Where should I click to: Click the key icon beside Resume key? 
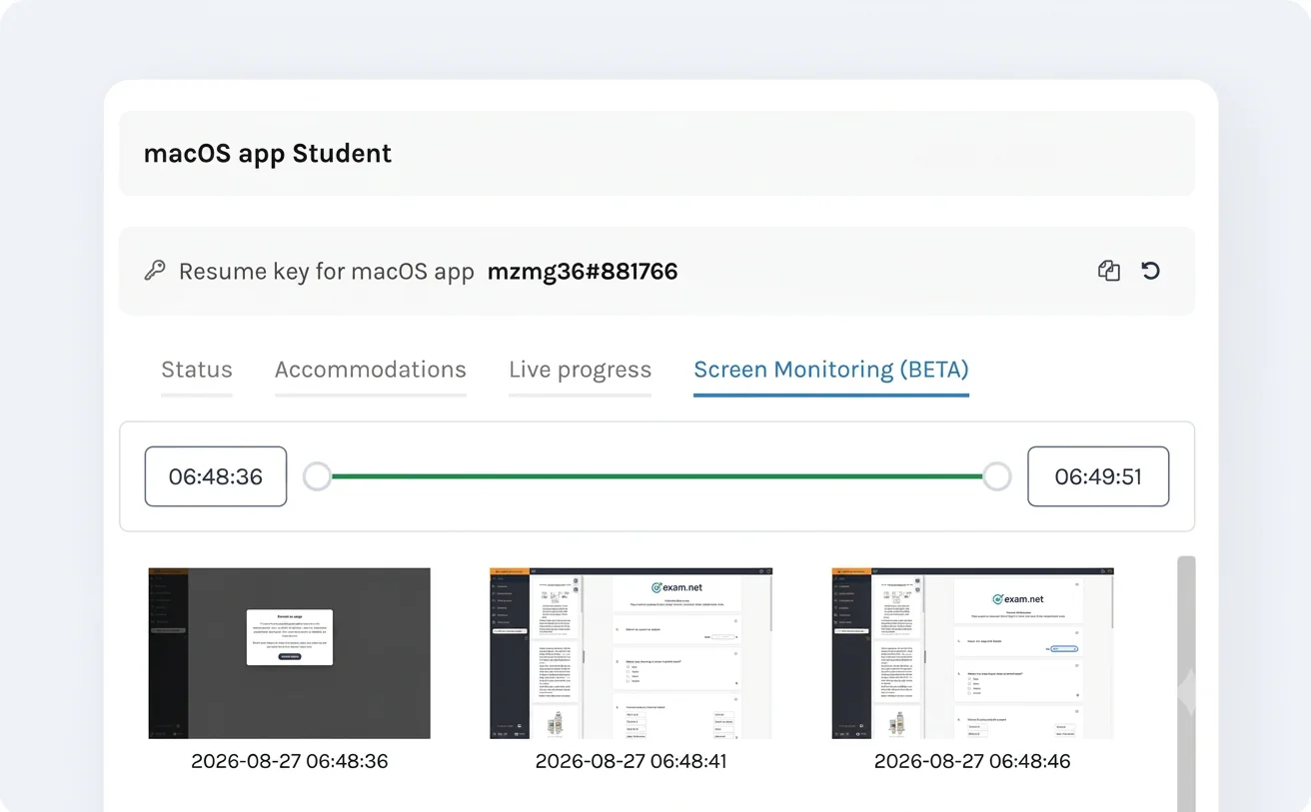154,271
